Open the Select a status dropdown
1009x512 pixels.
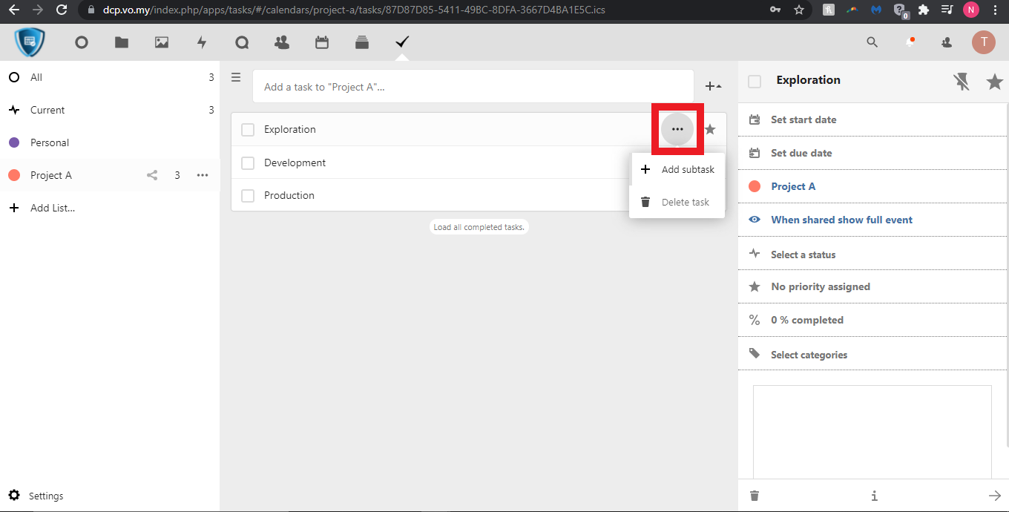[803, 255]
